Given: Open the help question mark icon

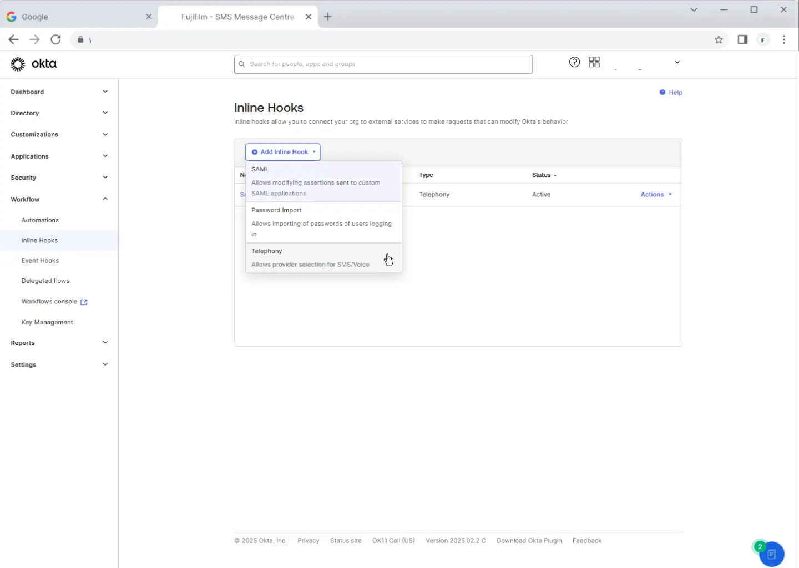Looking at the screenshot, I should [x=574, y=62].
